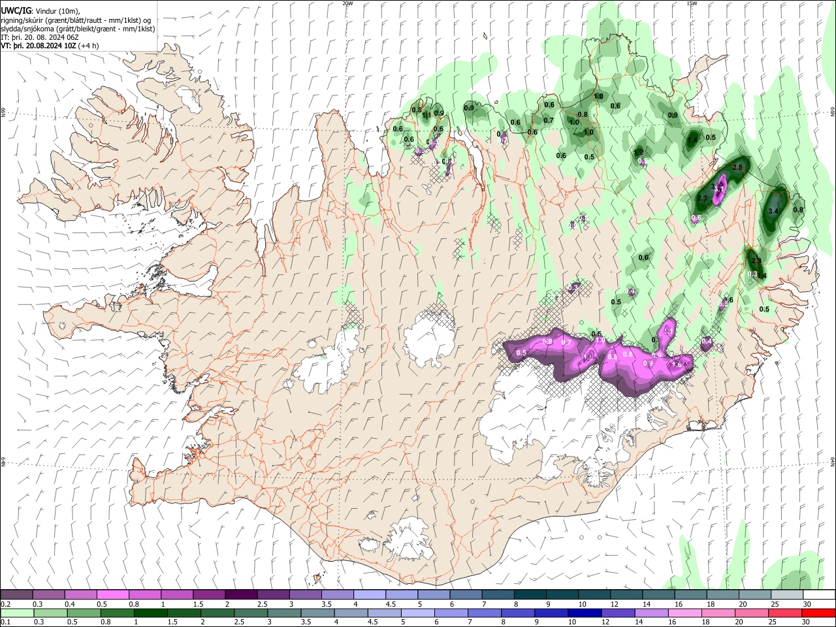This screenshot has width=836, height=627.
Task: Pick the darkest green rain swatch labeled 1
Action: (x=150, y=613)
